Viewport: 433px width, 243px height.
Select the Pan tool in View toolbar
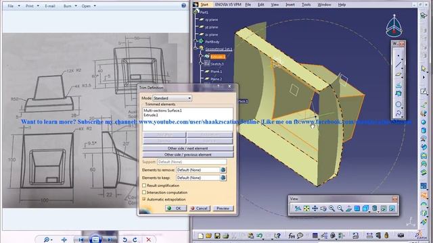pyautogui.click(x=315, y=209)
